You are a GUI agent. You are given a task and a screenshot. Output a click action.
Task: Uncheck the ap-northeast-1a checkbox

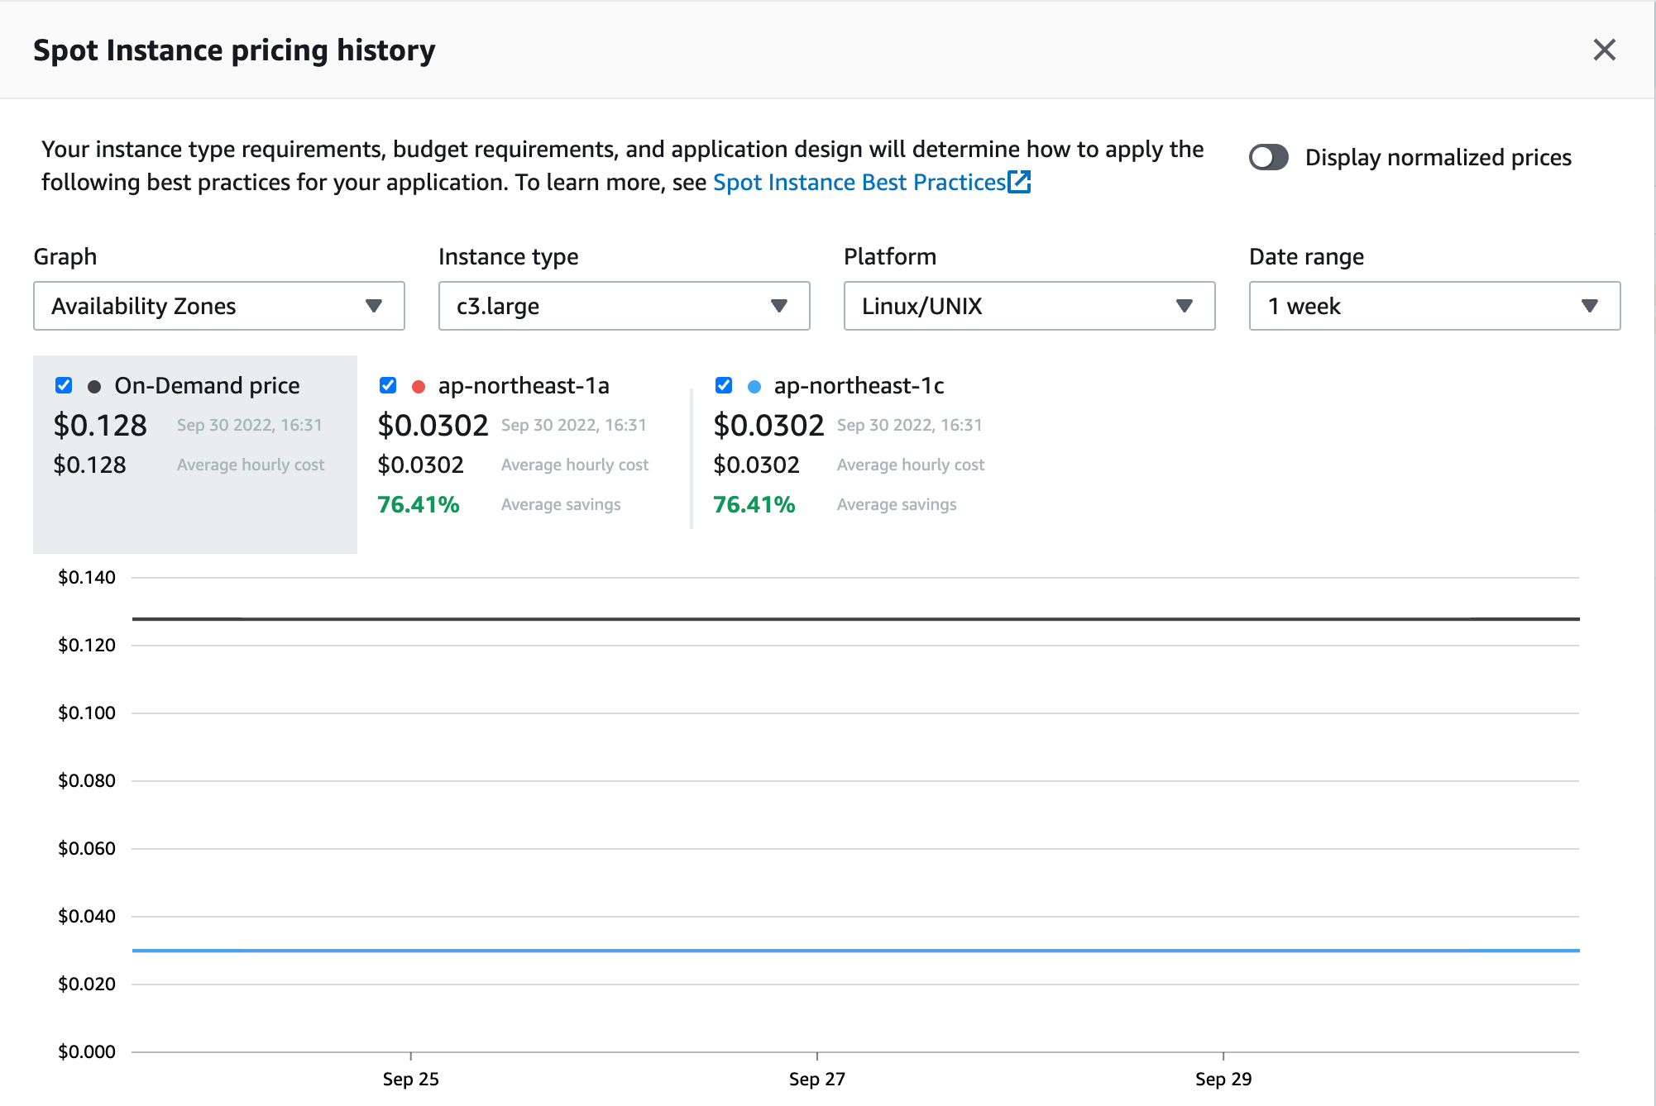click(x=388, y=384)
